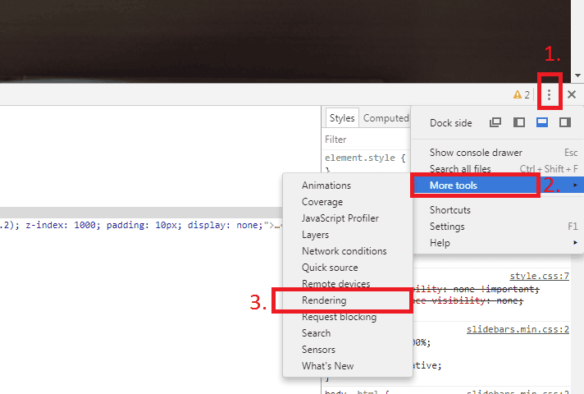This screenshot has height=394, width=584.
Task: Dock DevTools to the right side
Action: click(565, 122)
